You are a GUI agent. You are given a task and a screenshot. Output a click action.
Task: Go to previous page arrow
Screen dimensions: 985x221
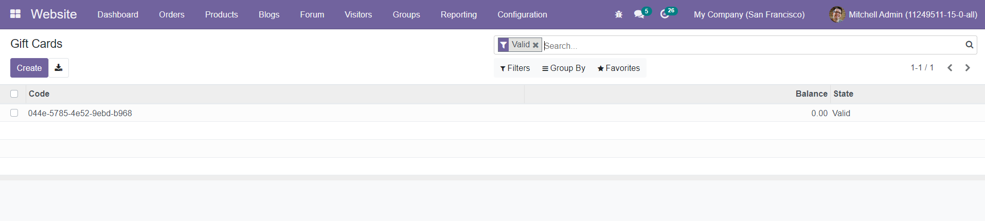(950, 68)
